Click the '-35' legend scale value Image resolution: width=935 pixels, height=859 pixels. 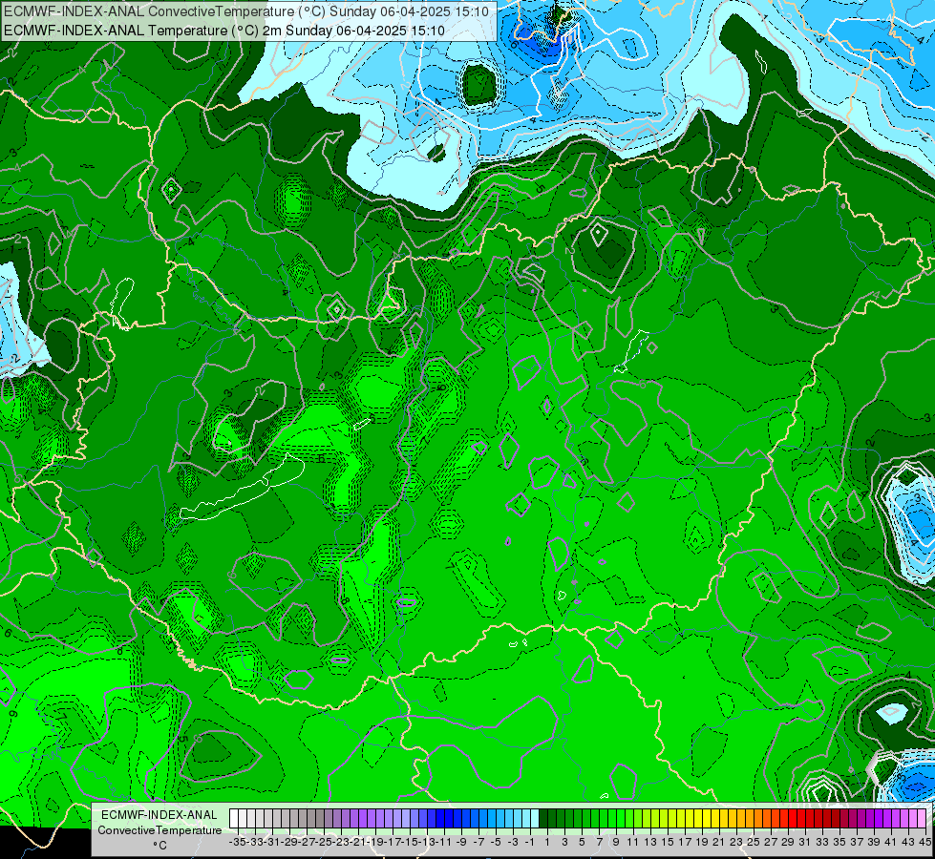237,842
